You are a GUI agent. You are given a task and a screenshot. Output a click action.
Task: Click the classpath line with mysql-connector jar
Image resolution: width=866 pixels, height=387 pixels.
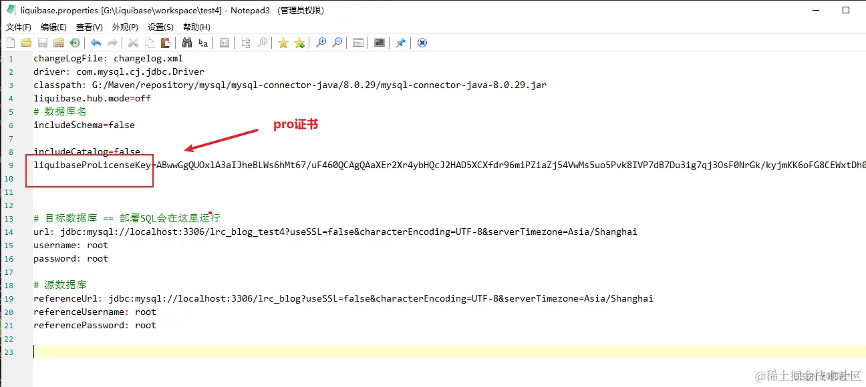(x=290, y=85)
